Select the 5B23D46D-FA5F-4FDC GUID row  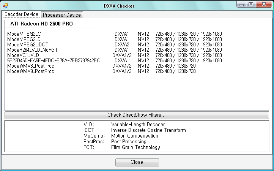click(115, 60)
